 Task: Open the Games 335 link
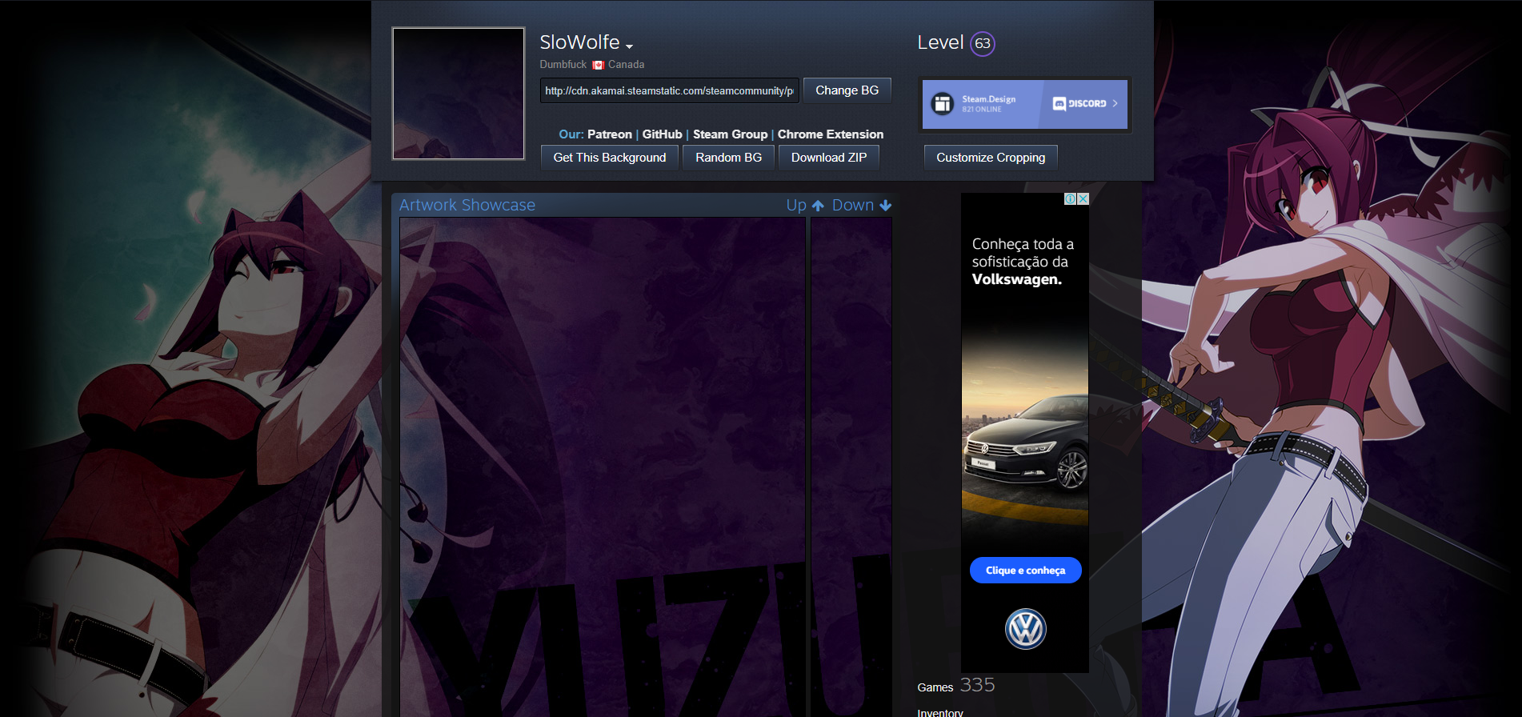point(956,686)
